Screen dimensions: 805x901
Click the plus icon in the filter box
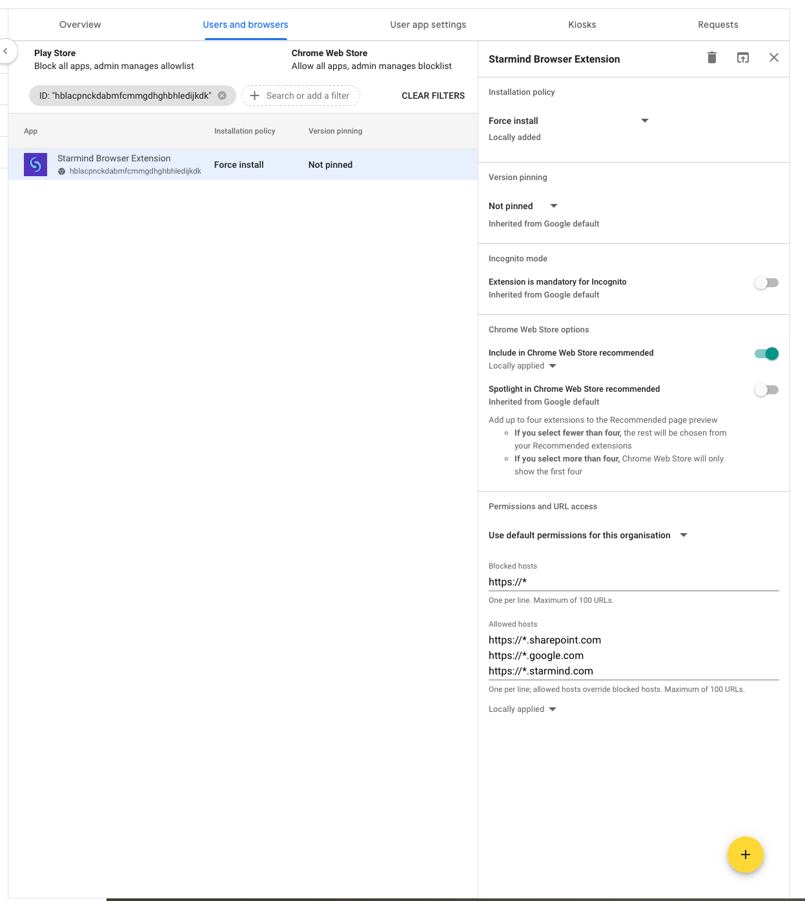point(254,96)
